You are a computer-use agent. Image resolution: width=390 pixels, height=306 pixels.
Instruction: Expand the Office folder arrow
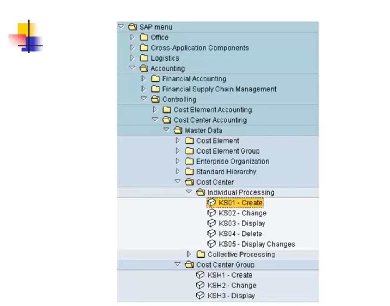[x=132, y=37]
